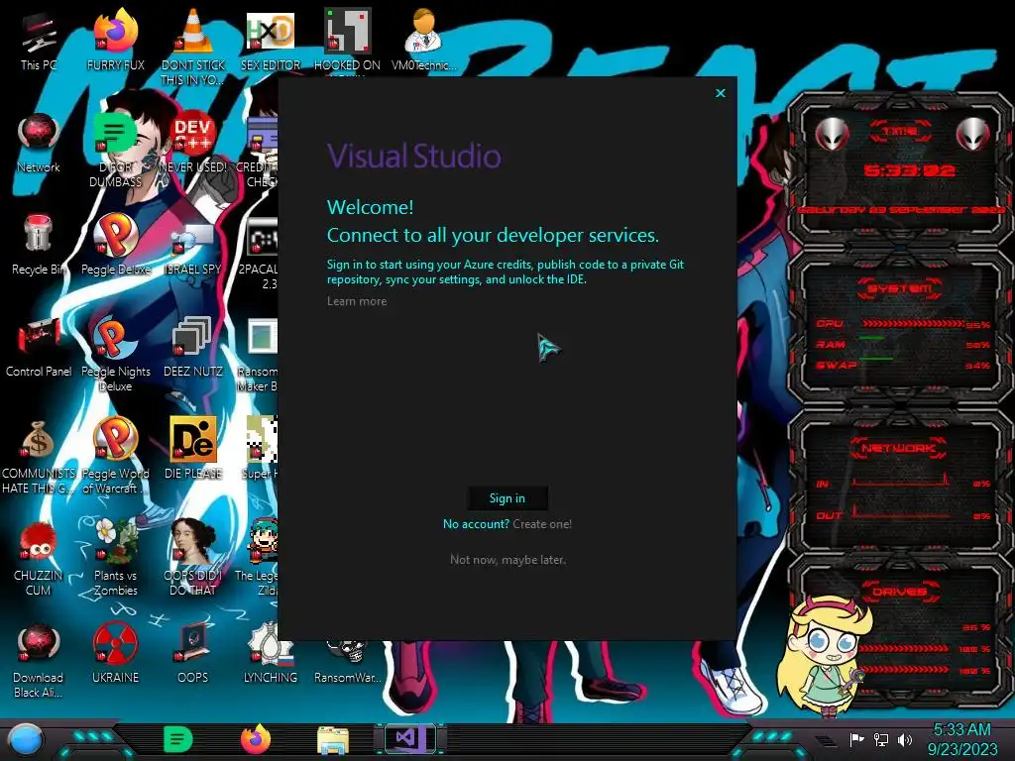Select the LYNCHING desktop icon
1015x761 pixels.
(271, 652)
